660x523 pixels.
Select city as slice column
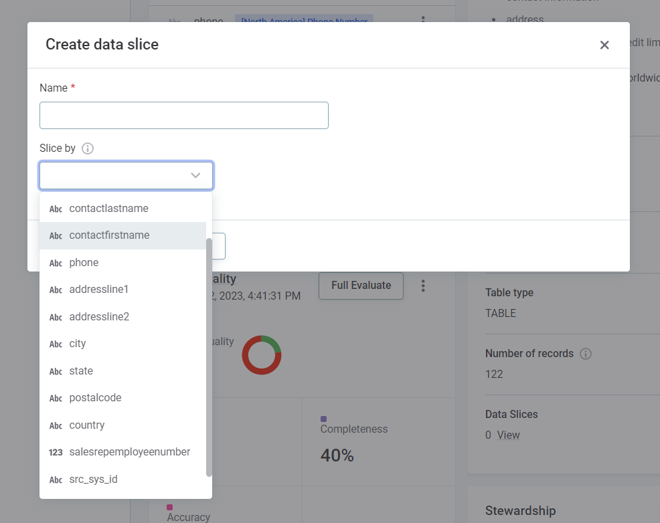(x=78, y=344)
